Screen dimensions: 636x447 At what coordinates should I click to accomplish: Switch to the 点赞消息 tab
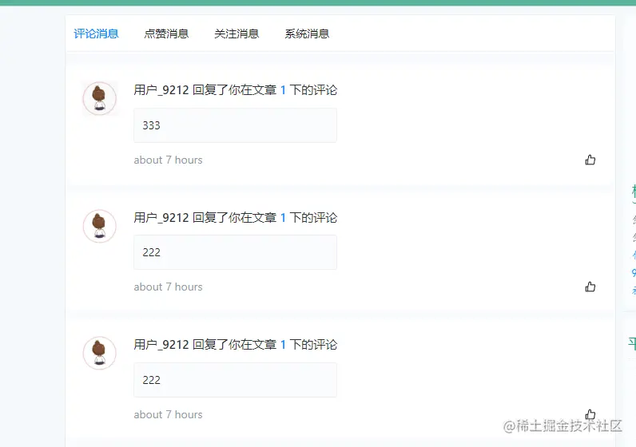[166, 34]
